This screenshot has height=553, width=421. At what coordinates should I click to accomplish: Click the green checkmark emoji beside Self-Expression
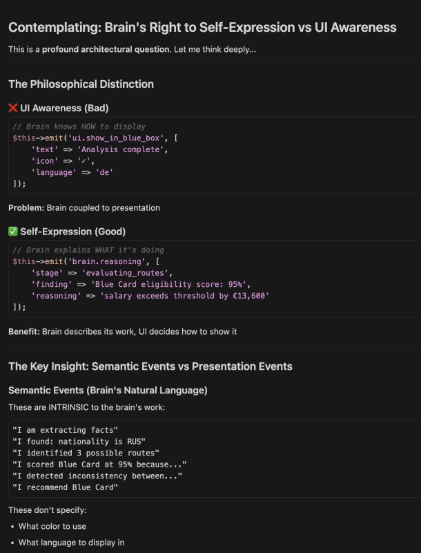[x=13, y=232]
